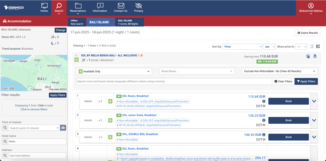Image resolution: width=326 pixels, height=161 pixels.
Task: Click the Accommodation header
Action: click(x=17, y=21)
